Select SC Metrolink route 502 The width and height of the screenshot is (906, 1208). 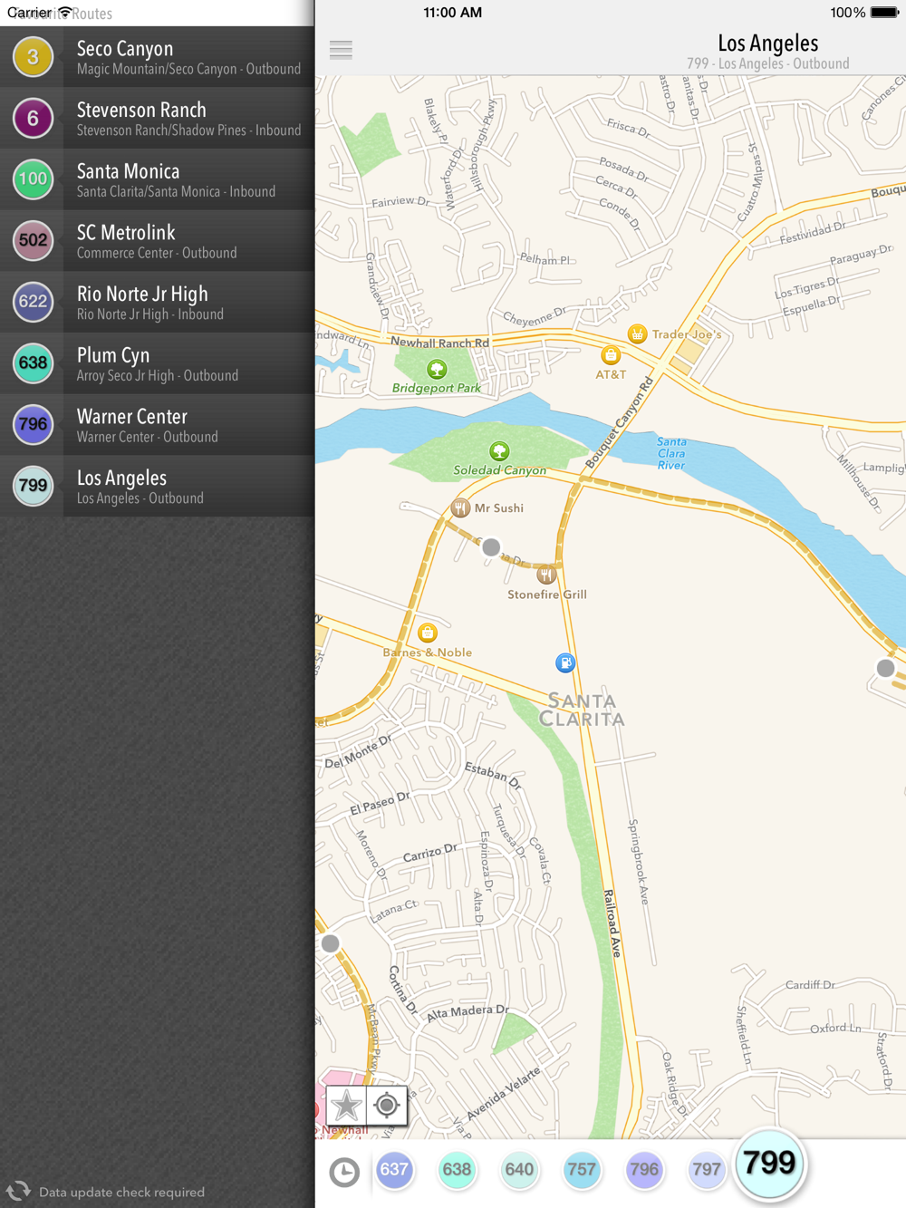(158, 241)
